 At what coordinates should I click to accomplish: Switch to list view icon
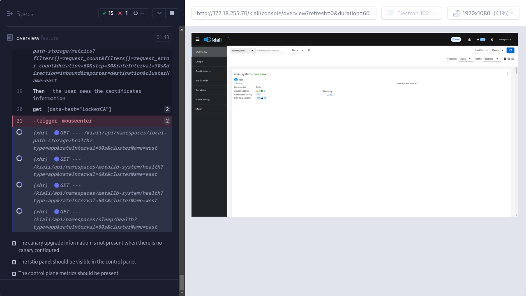pos(512,59)
